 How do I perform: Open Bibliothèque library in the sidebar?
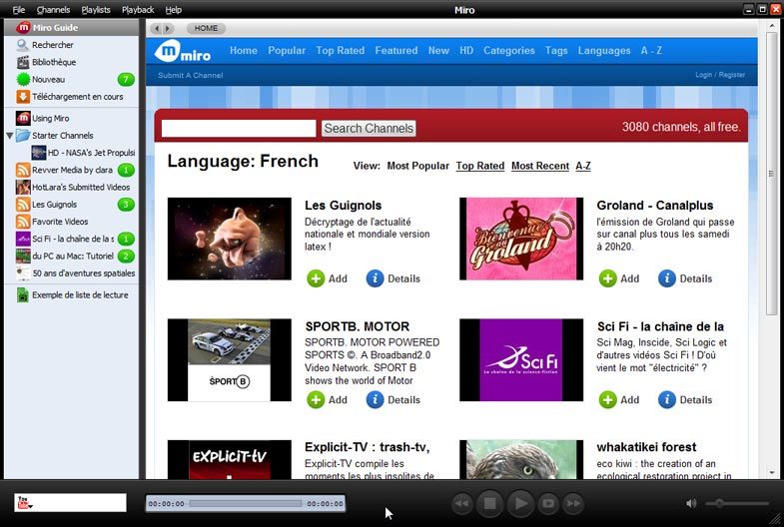pos(53,62)
